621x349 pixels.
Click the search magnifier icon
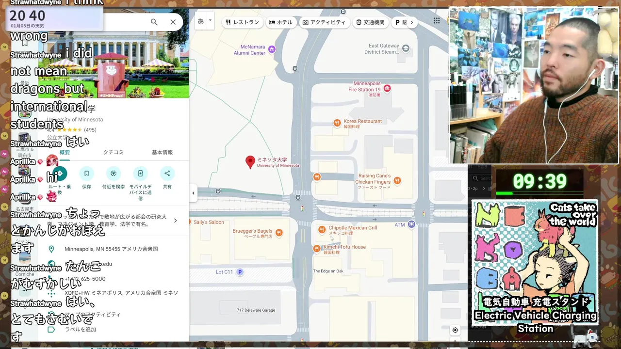click(154, 22)
